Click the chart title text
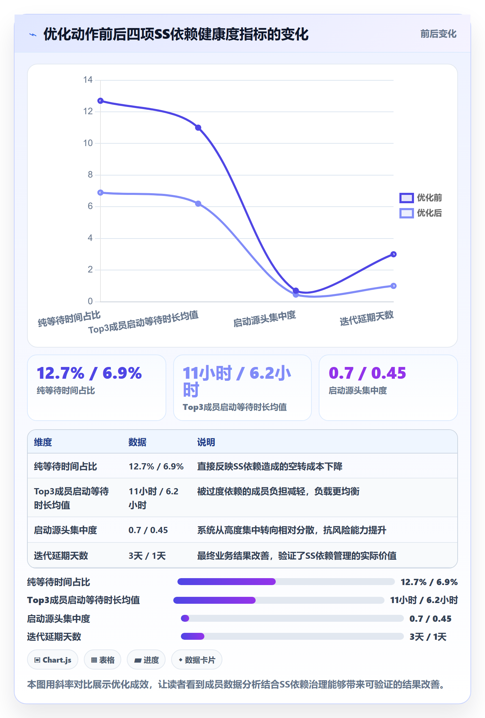The width and height of the screenshot is (485, 718). tap(176, 34)
